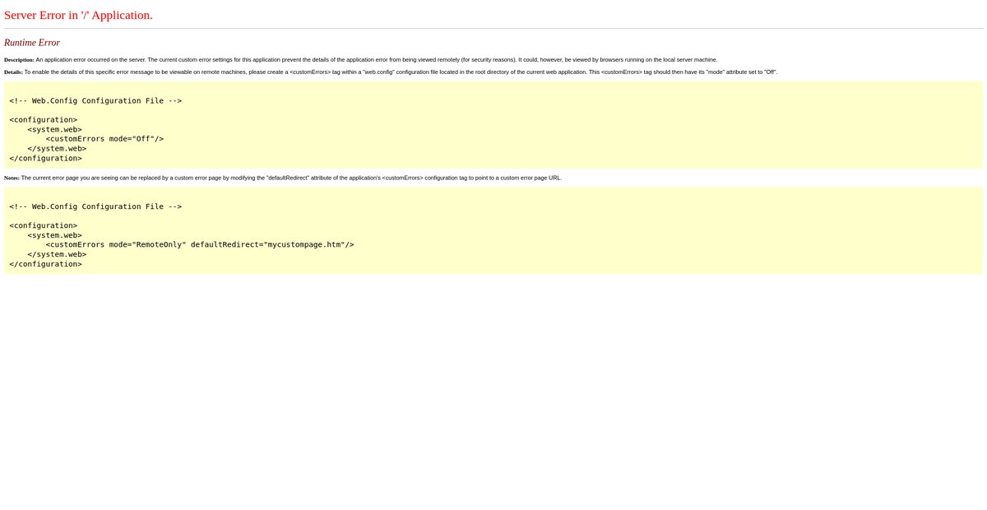Image resolution: width=987 pixels, height=510 pixels.
Task: Click the opening system.web tag in the second code block
Action: tap(54, 235)
